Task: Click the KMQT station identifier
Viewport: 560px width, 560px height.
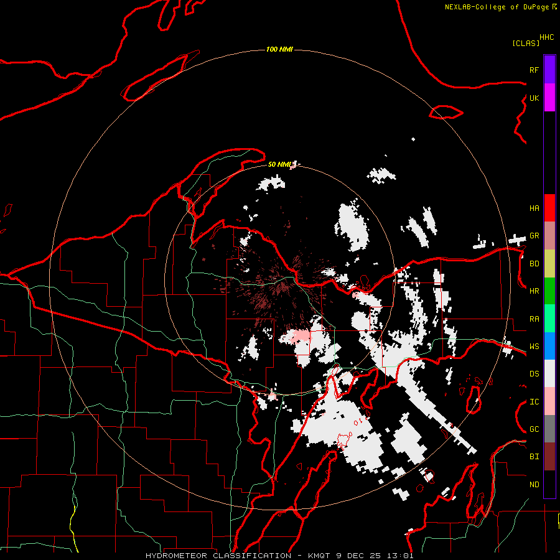Action: (320, 556)
